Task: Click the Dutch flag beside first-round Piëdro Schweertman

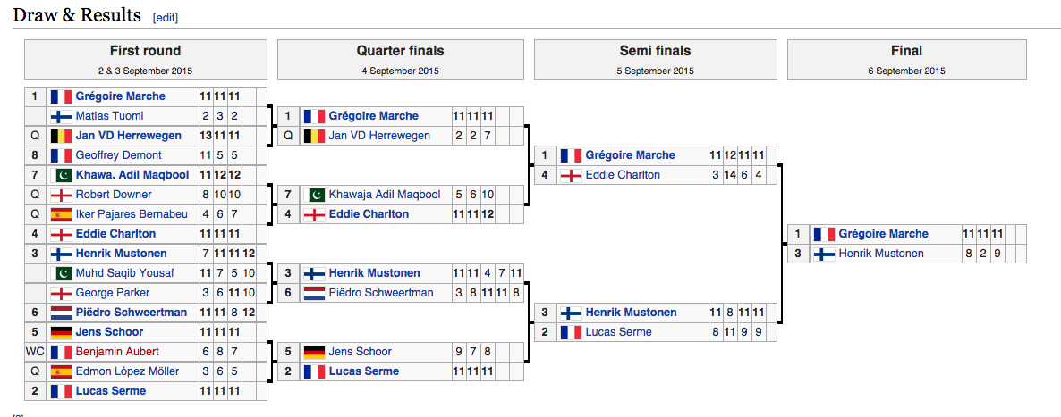Action: [x=61, y=313]
